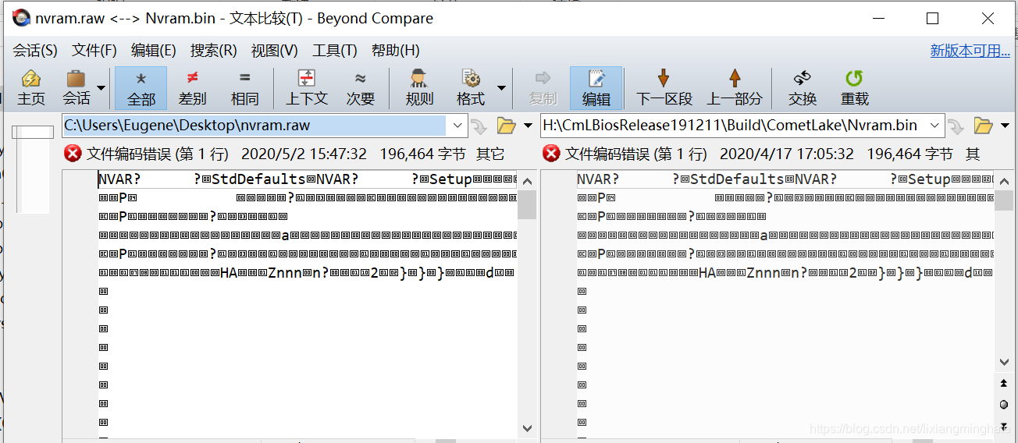Expand right browse folder dropdown arrow
The height and width of the screenshot is (443, 1018).
1005,126
